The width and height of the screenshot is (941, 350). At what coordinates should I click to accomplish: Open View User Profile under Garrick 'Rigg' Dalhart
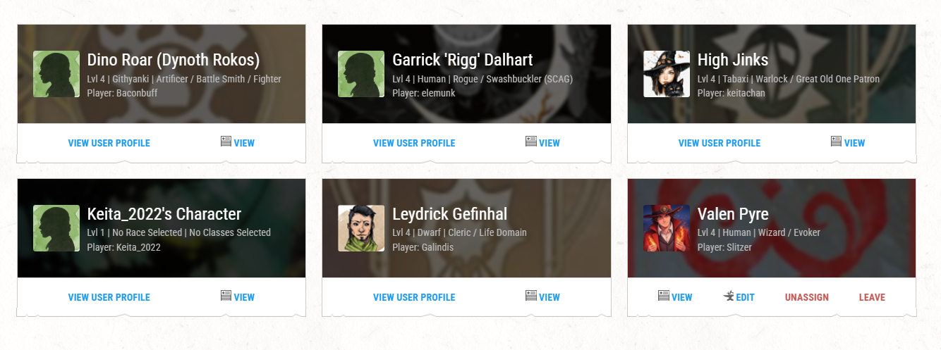point(414,143)
